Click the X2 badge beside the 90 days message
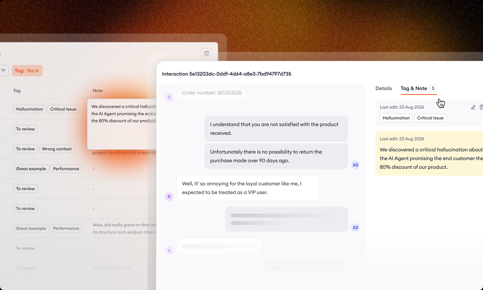This screenshot has width=483, height=290. pos(355,165)
